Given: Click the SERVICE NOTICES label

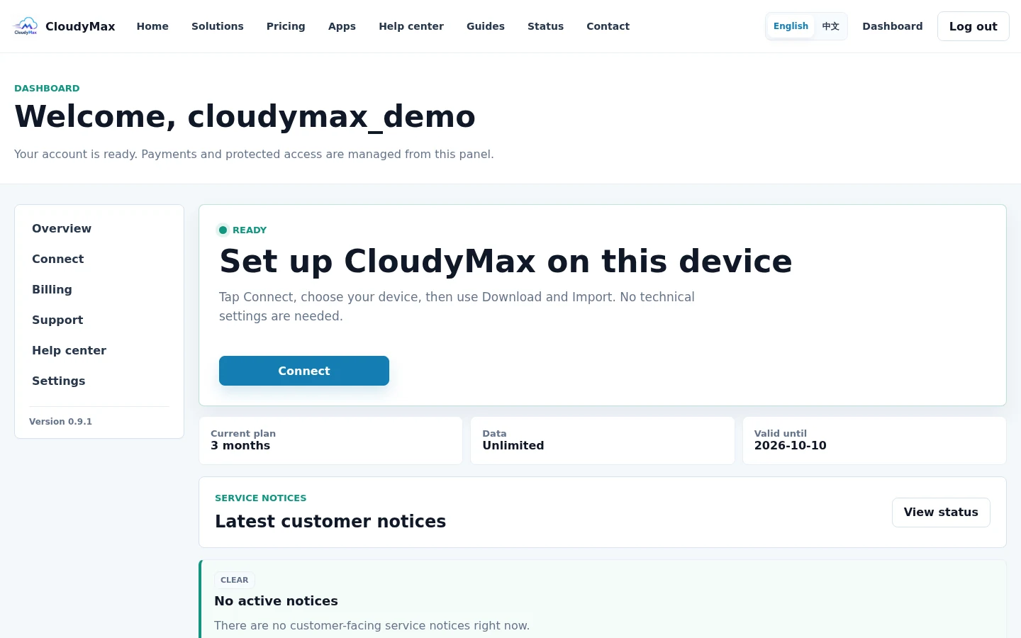Looking at the screenshot, I should coord(260,498).
